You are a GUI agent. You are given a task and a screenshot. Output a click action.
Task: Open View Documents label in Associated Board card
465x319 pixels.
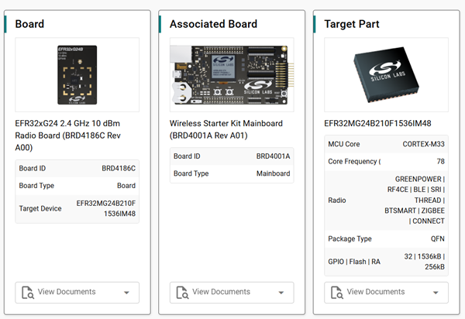(x=221, y=292)
